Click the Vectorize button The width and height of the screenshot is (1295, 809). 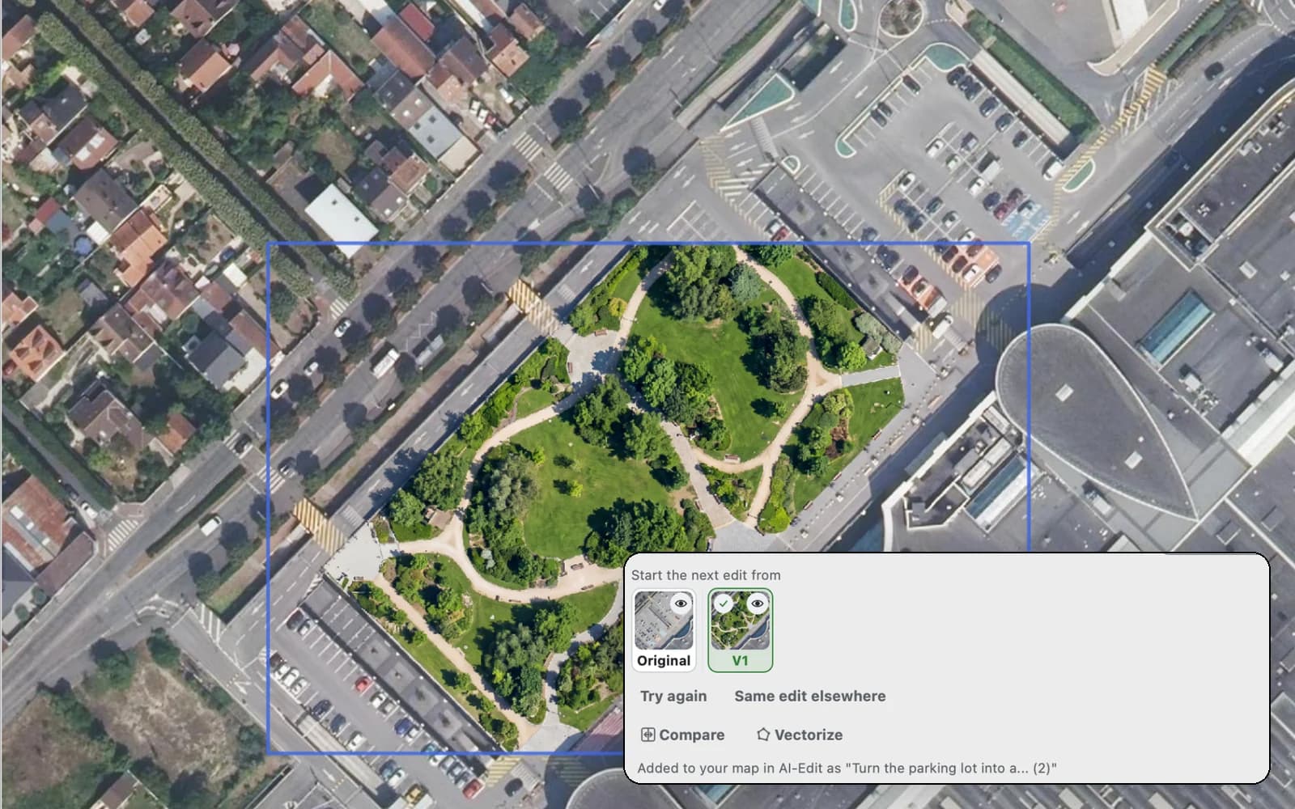click(800, 735)
